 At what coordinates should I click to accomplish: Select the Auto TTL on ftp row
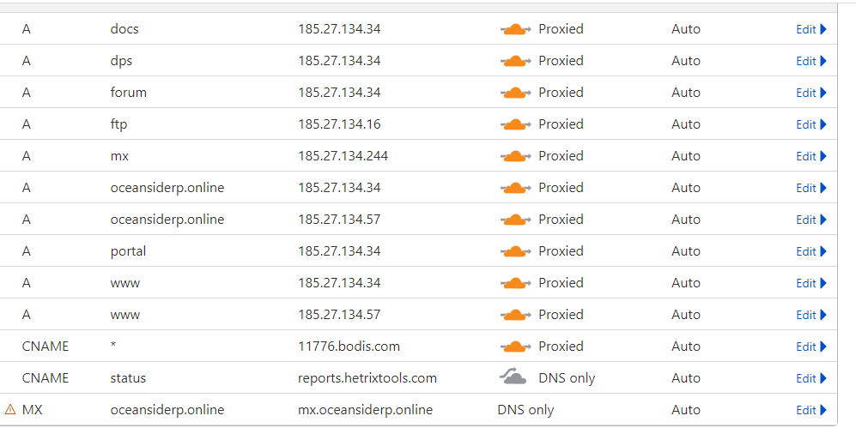point(686,124)
